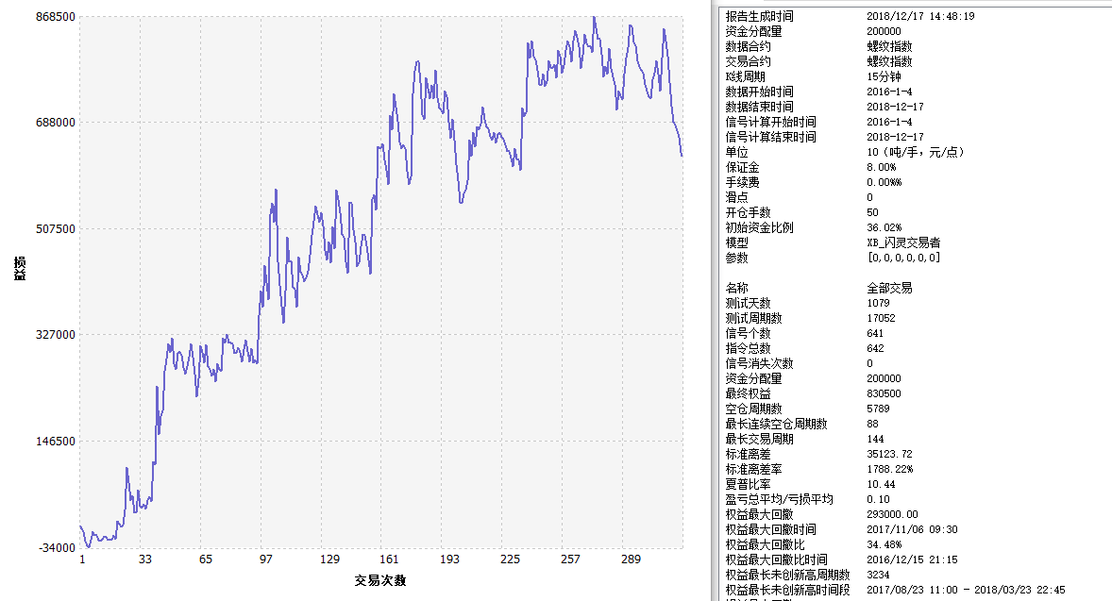Click the 夏普比率 row label
1112x601 pixels.
[x=748, y=484]
